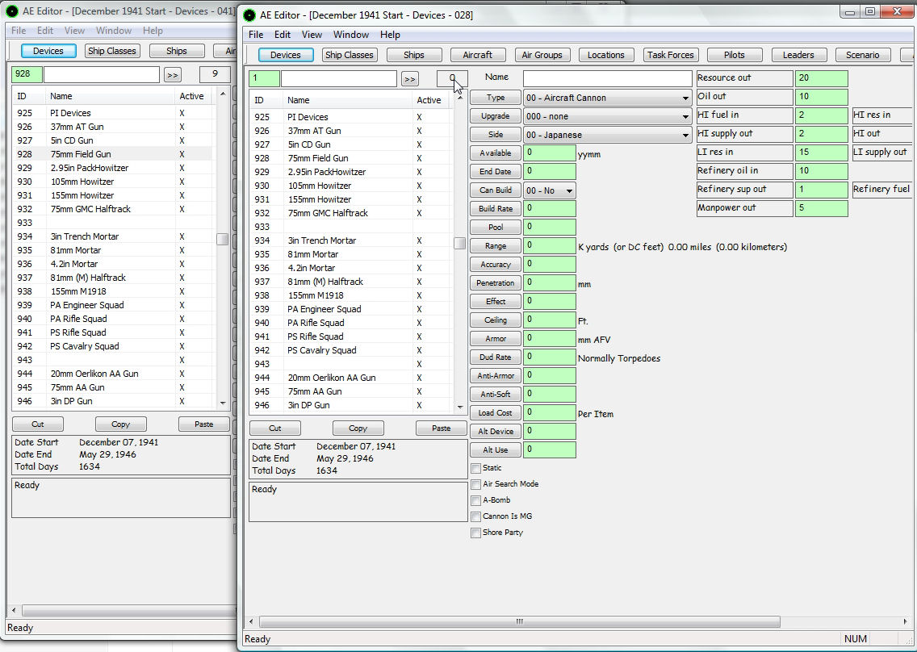Click the horizontal scrollbar thumb in front window
This screenshot has width=917, height=652.
(x=519, y=621)
